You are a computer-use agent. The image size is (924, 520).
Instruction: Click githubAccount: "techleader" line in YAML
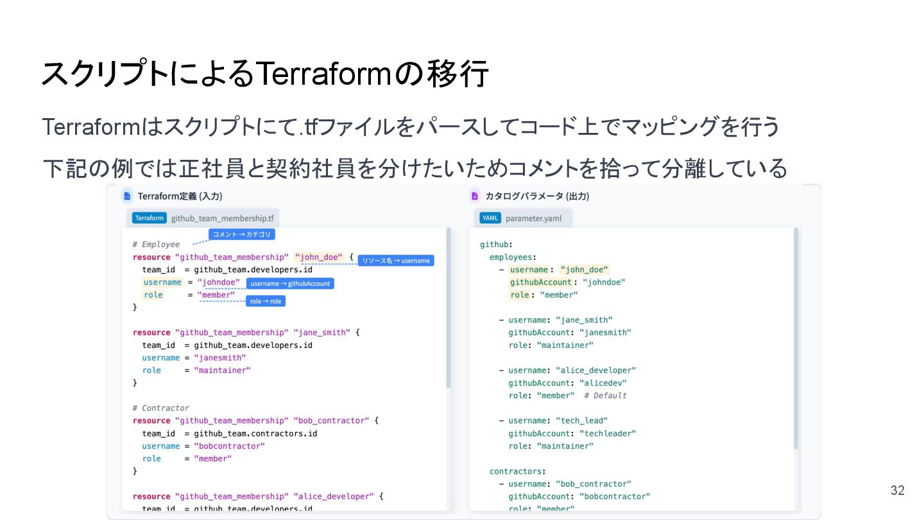[572, 433]
